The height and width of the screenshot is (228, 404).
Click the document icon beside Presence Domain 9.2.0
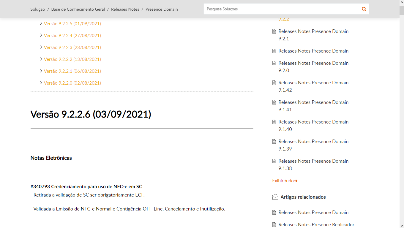(274, 63)
